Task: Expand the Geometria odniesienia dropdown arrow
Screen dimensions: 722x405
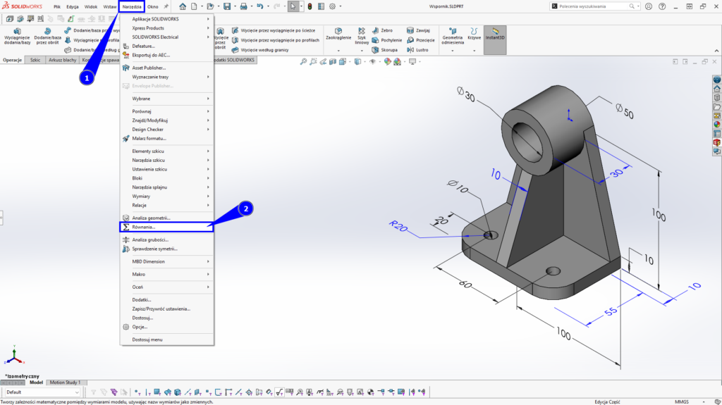Action: tap(453, 50)
